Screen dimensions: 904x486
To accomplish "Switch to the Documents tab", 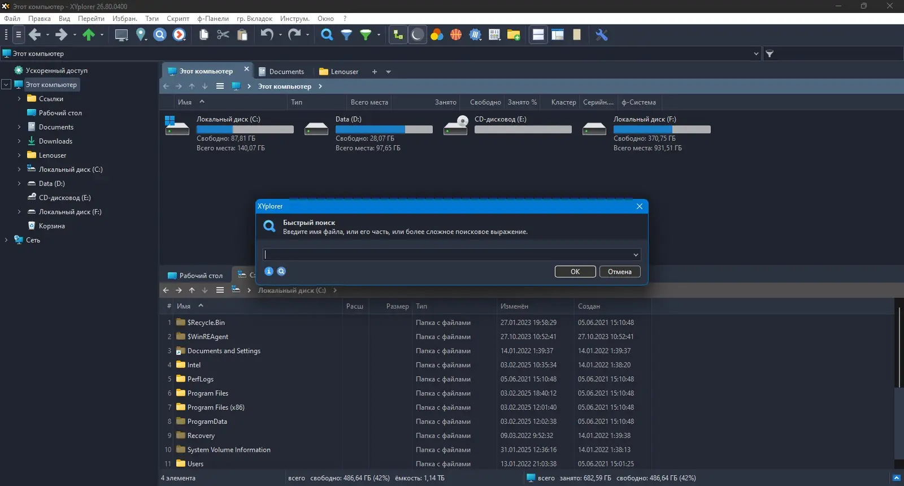I will click(x=281, y=72).
